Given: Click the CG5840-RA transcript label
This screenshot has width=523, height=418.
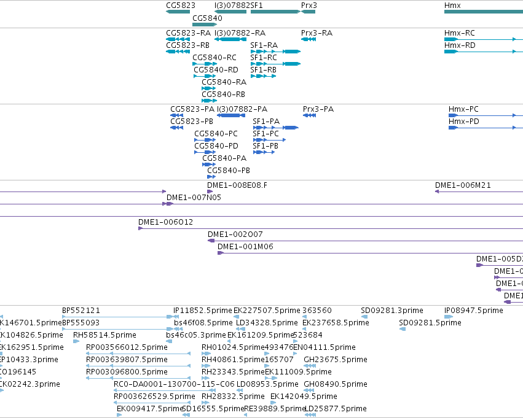Looking at the screenshot, I should click(224, 82).
